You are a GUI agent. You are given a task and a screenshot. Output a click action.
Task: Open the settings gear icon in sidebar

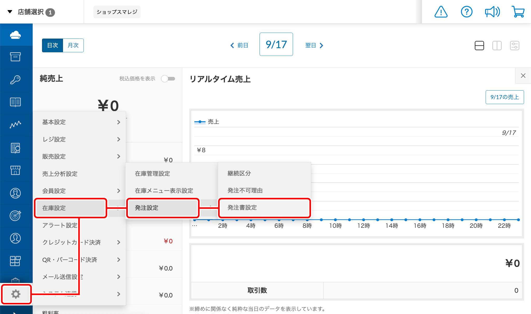[16, 294]
